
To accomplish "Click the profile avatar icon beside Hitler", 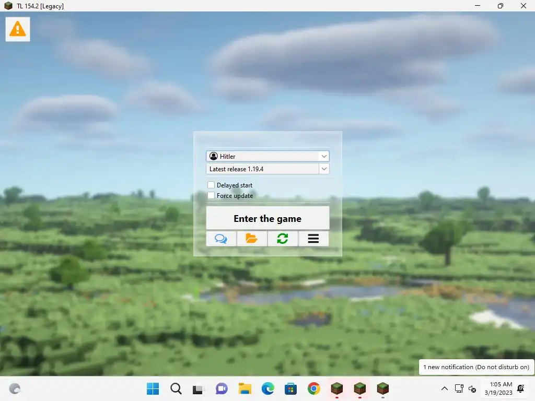I will 214,156.
